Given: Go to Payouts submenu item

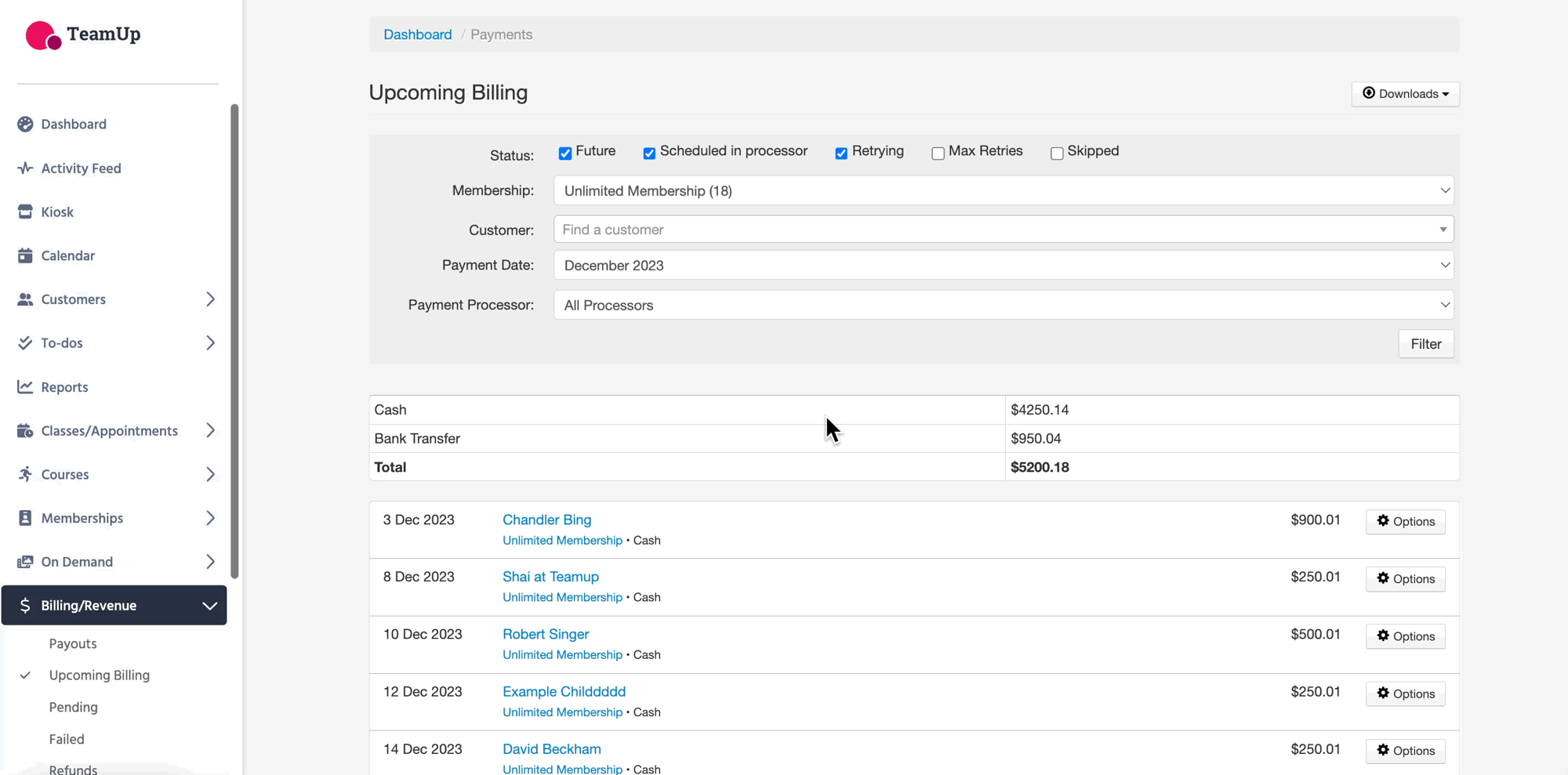Looking at the screenshot, I should (x=73, y=643).
